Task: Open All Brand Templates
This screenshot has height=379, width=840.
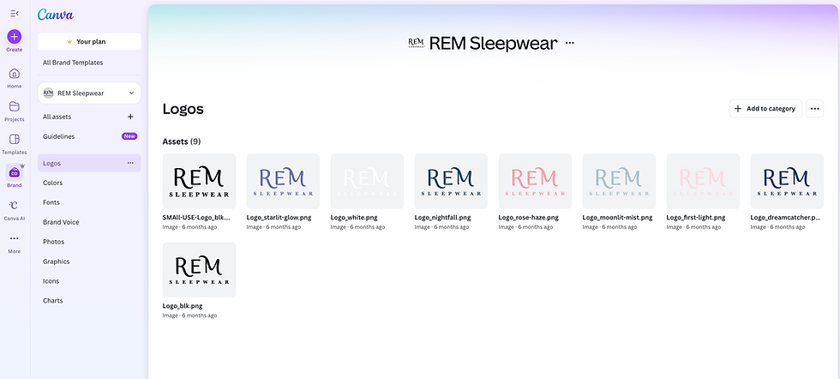Action: (x=73, y=63)
